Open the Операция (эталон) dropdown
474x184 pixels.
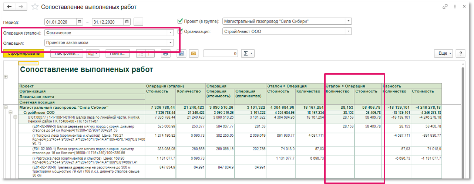[x=170, y=33]
